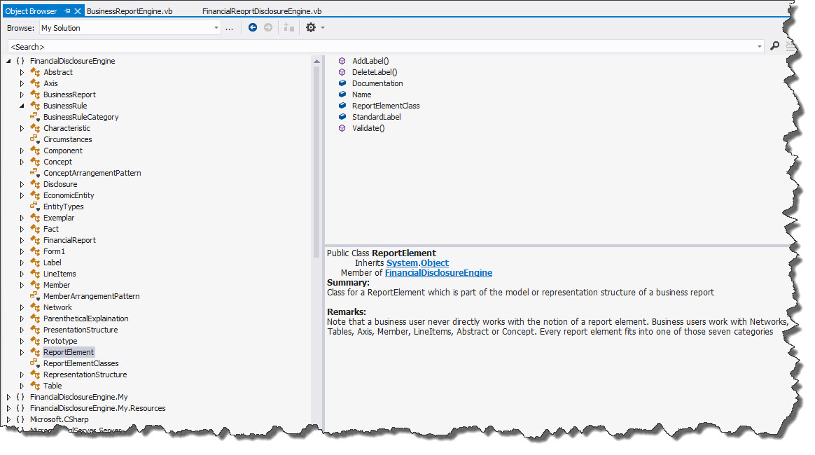Collapse the BusinessRule class node

point(22,106)
